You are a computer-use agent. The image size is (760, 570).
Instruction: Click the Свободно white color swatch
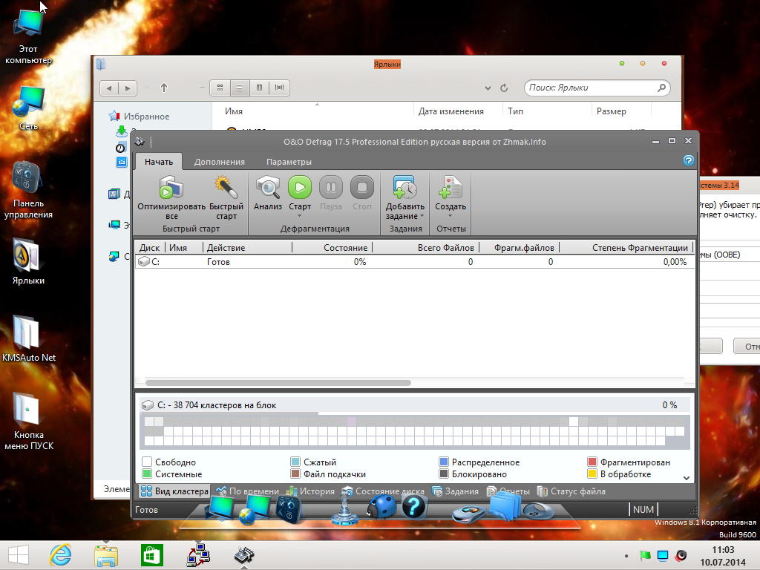coord(147,462)
